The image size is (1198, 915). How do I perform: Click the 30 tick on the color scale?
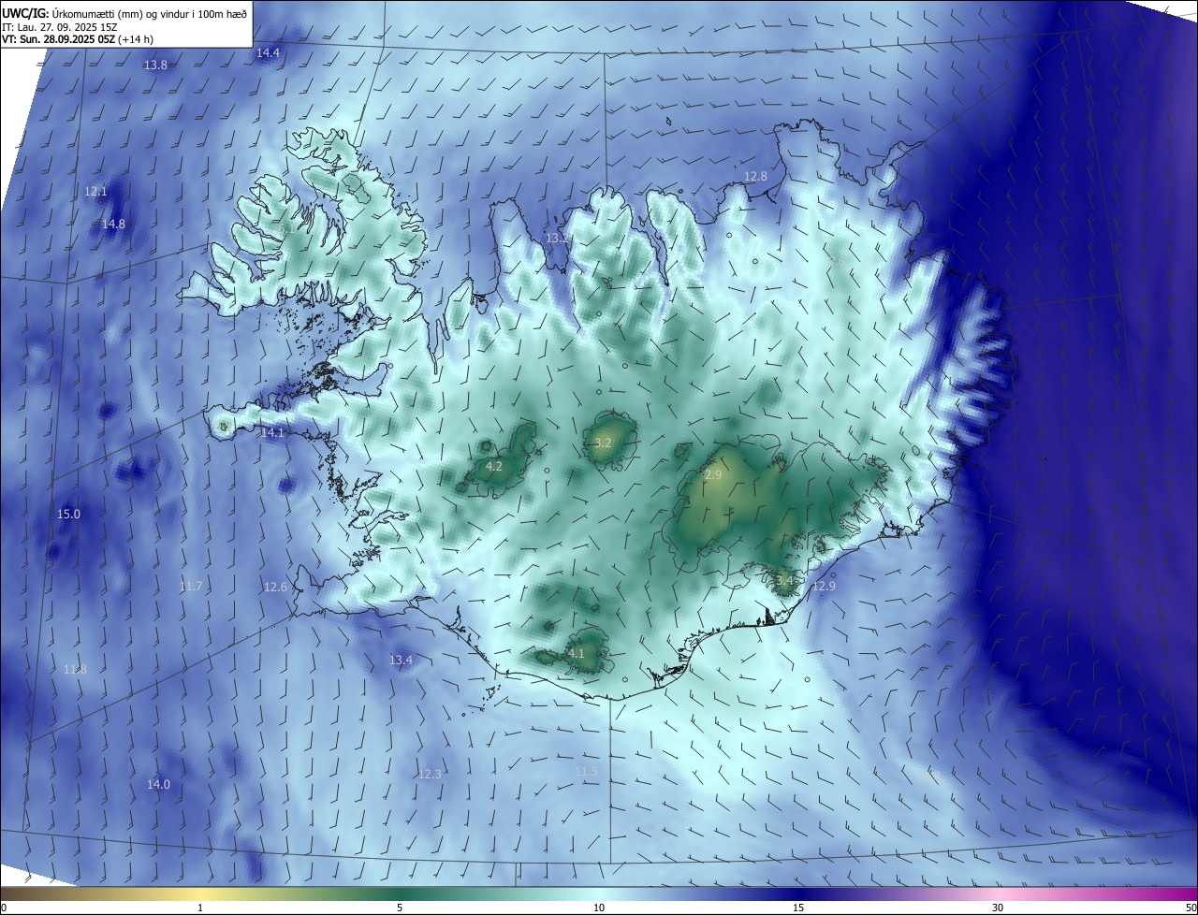(x=998, y=908)
